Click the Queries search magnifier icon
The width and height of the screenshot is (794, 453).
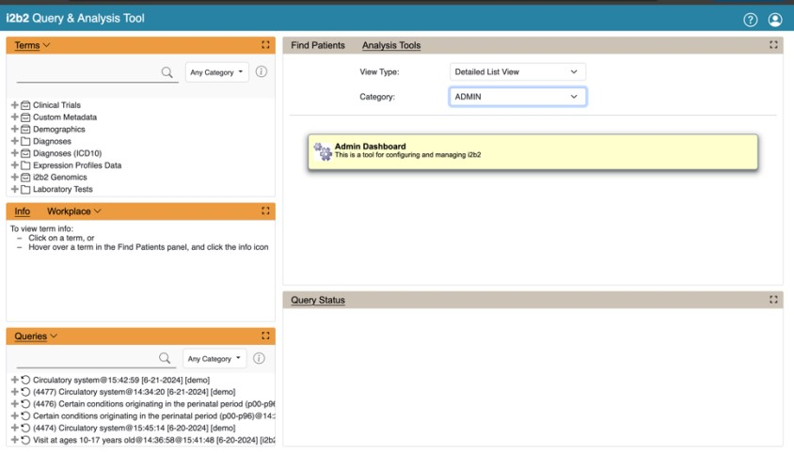tap(165, 358)
